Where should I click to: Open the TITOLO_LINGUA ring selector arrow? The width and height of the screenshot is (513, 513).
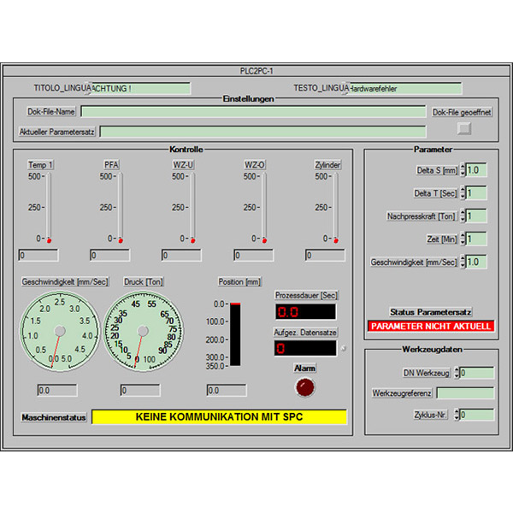pos(88,88)
